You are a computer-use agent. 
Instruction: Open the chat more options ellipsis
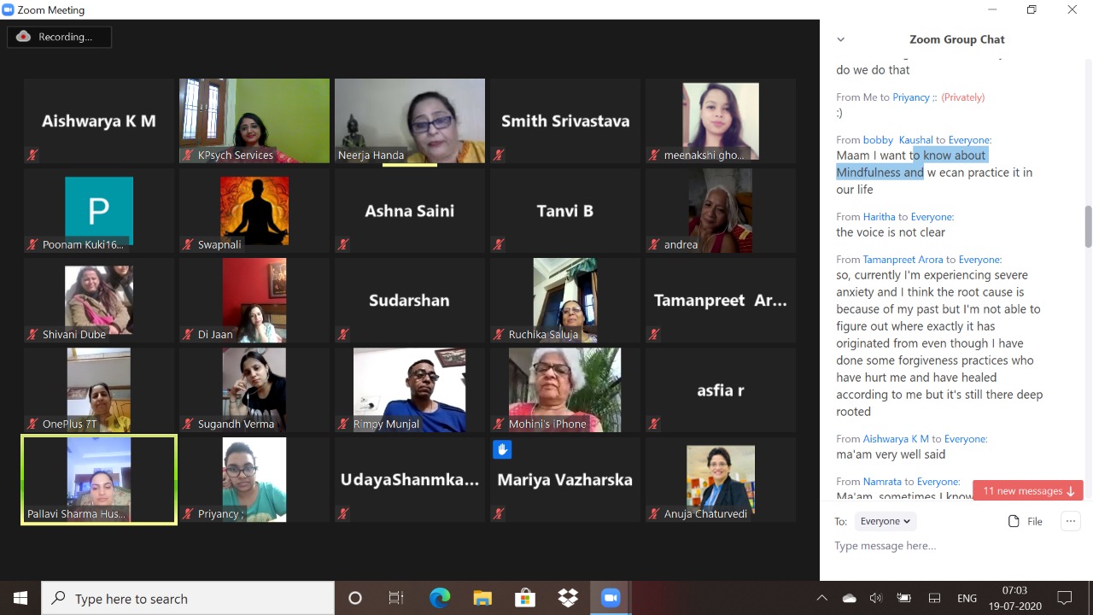tap(1070, 521)
